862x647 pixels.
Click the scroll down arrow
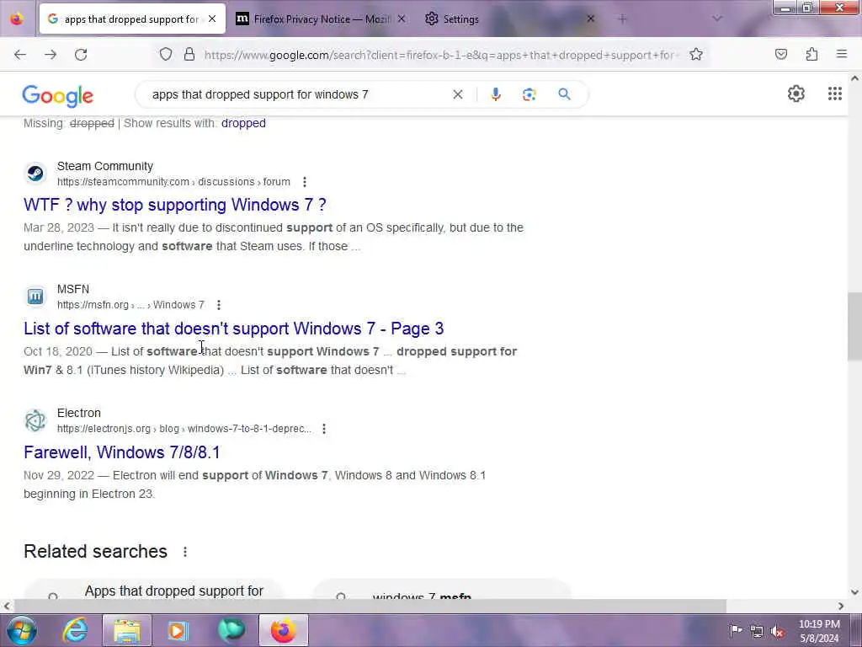[854, 592]
